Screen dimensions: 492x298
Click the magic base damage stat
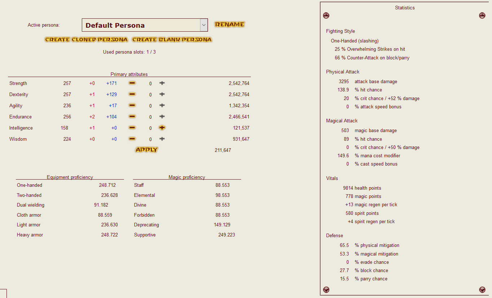click(x=369, y=131)
